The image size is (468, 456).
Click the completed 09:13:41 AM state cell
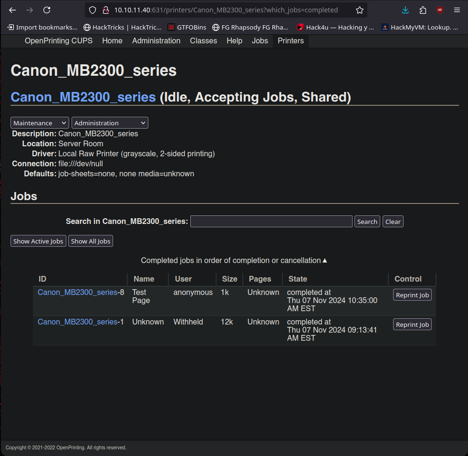coord(332,330)
